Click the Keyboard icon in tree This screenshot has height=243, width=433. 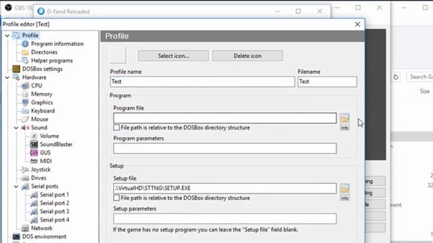pyautogui.click(x=25, y=111)
